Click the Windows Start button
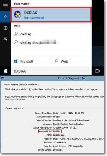Image resolution: width=107 pixels, height=156 pixels. pos(5,71)
